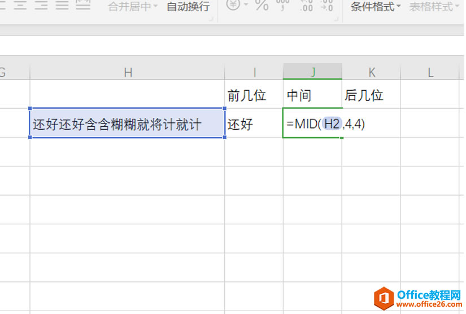The height and width of the screenshot is (314, 466).
Task: Increase the decimal places
Action: pyautogui.click(x=306, y=5)
